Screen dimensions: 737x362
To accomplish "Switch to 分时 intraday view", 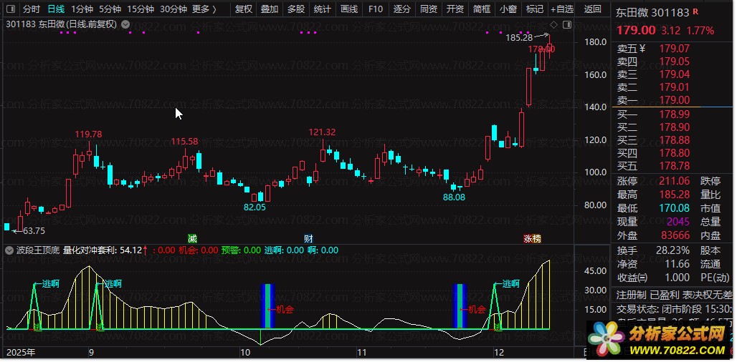I will [x=32, y=9].
